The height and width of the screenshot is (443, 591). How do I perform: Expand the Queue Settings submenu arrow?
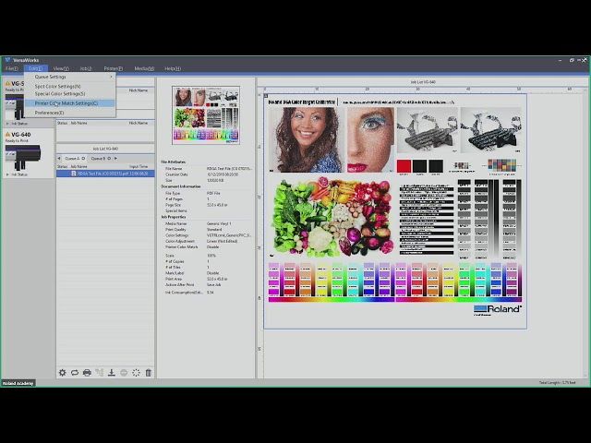pyautogui.click(x=112, y=77)
